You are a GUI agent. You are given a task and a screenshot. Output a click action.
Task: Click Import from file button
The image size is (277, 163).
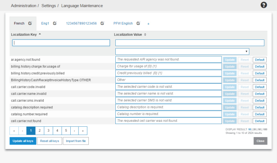[76, 141]
